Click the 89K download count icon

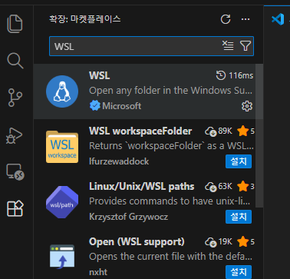pos(211,131)
